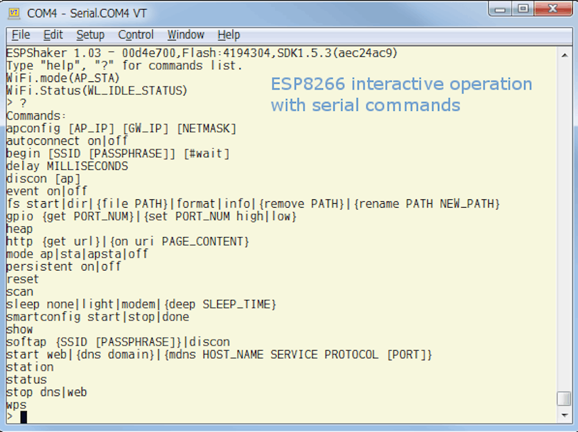Screen dimensions: 578x432
Task: Click the 'gpio {get PORT_NUM}' line
Action: pos(152,217)
